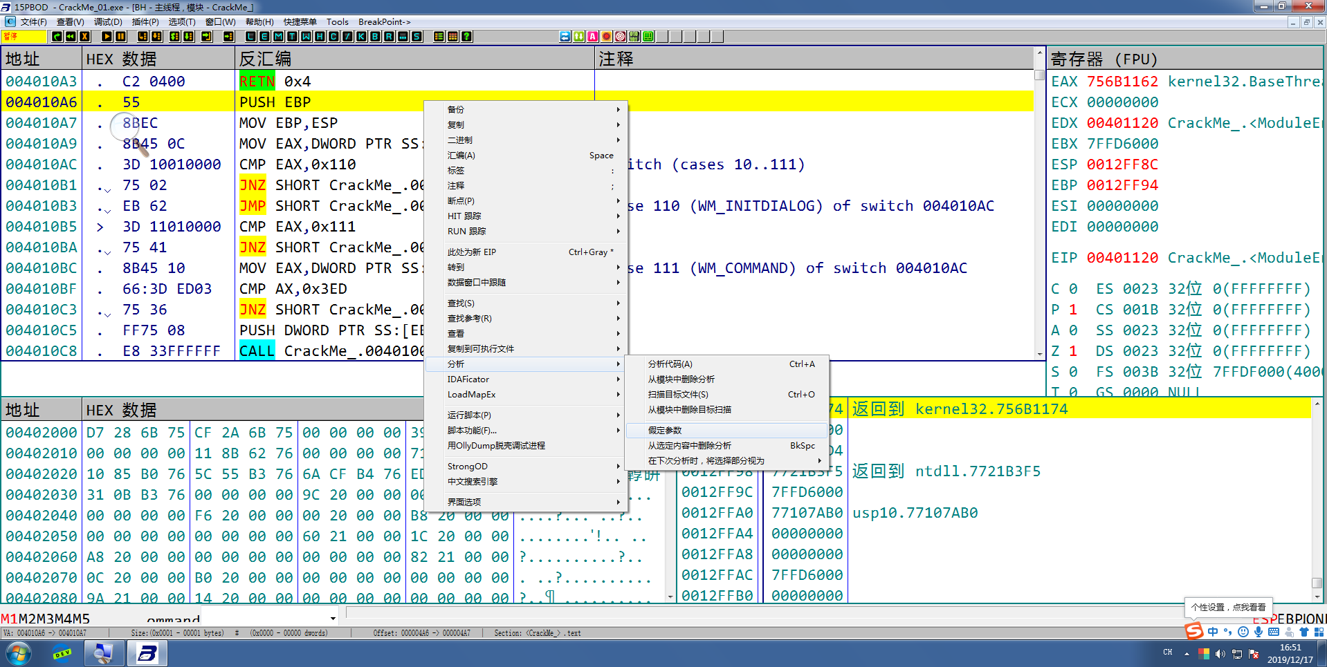
Task: Click the taskbar clock showing 16:51
Action: [1290, 653]
